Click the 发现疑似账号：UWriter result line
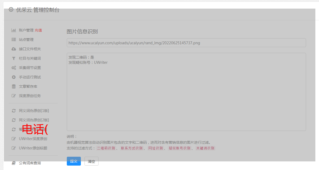Image resolution: width=319 pixels, height=170 pixels. tap(88, 62)
